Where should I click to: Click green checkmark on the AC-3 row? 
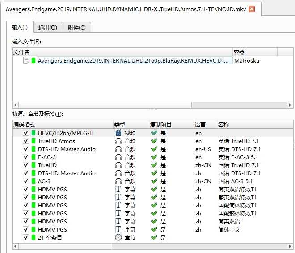pos(154,181)
